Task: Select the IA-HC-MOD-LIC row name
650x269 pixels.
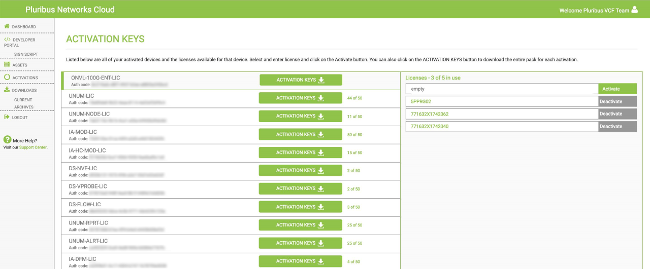Action: (x=87, y=150)
